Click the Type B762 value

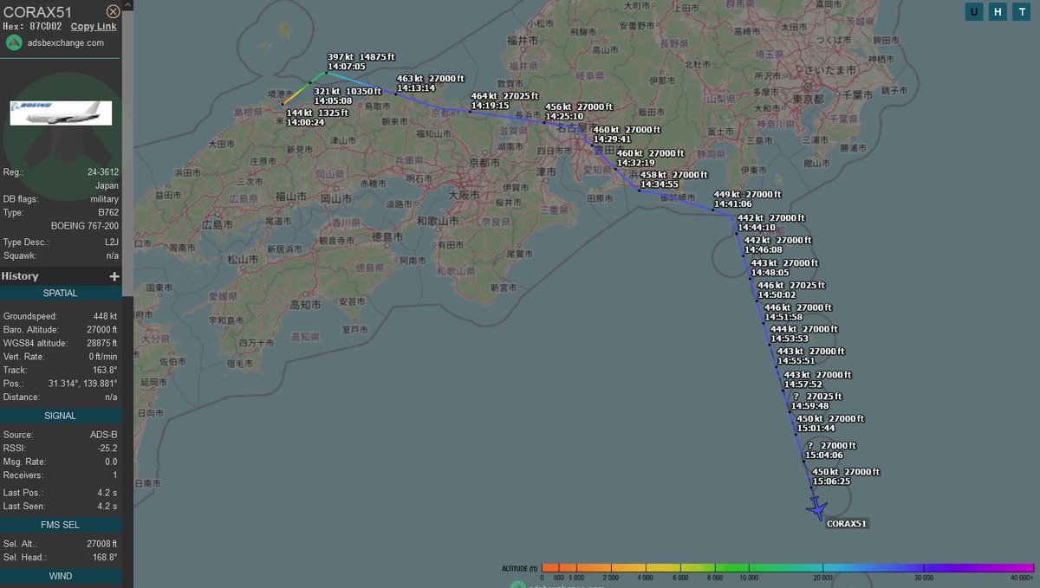point(107,212)
